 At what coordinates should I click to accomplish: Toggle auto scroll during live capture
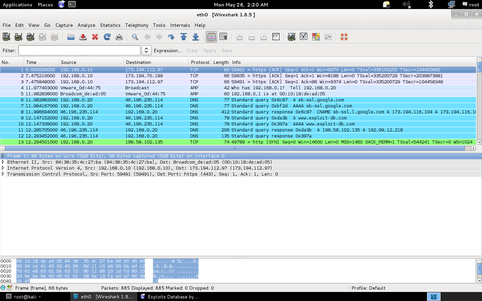[x=224, y=37]
